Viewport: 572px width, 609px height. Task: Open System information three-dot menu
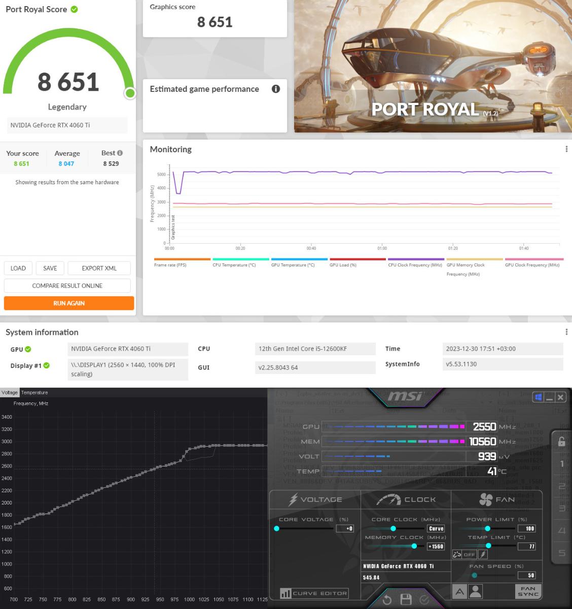click(566, 332)
